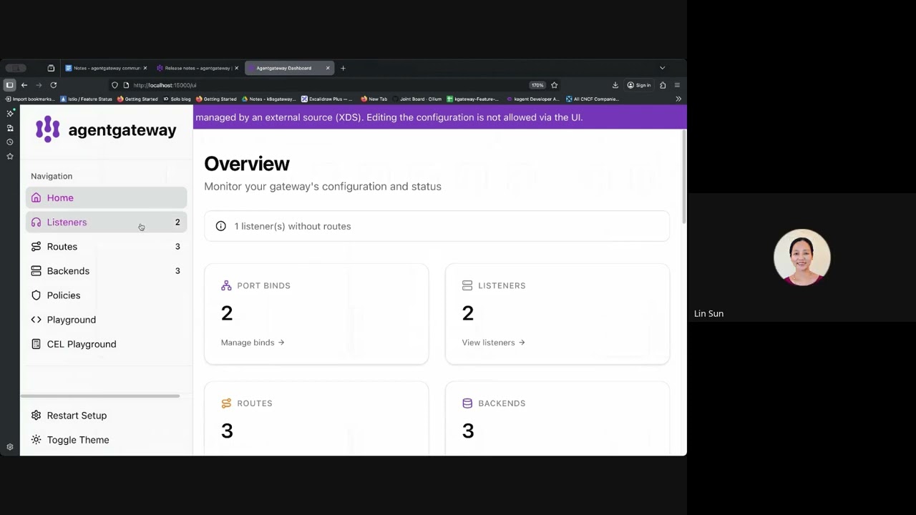This screenshot has height=515, width=916.
Task: Click Lin Sun's participant avatar
Action: [801, 257]
